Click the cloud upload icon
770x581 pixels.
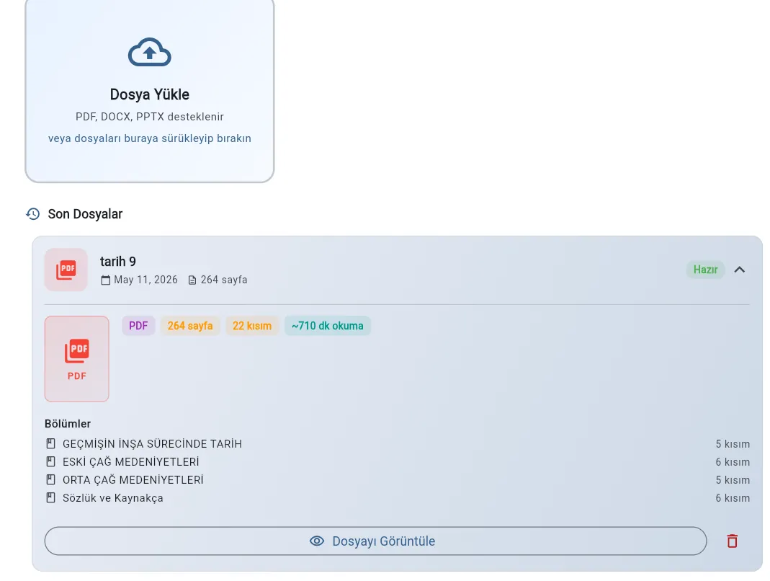(x=149, y=52)
